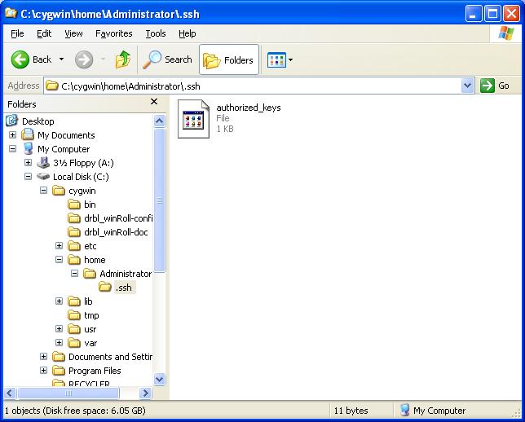Expand the etc folder in tree

click(59, 246)
